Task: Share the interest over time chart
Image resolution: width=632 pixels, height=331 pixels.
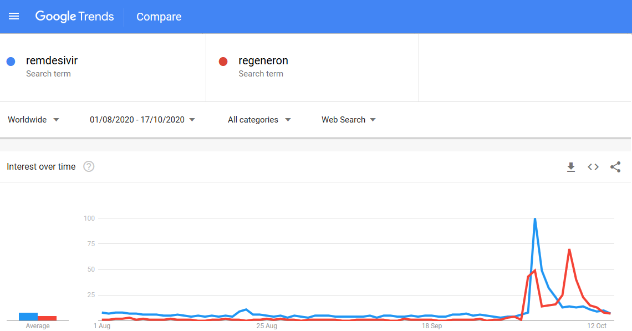Action: point(615,167)
